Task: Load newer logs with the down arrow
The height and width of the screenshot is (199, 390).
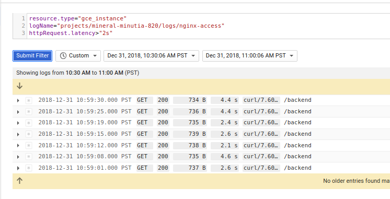Action: click(x=19, y=86)
